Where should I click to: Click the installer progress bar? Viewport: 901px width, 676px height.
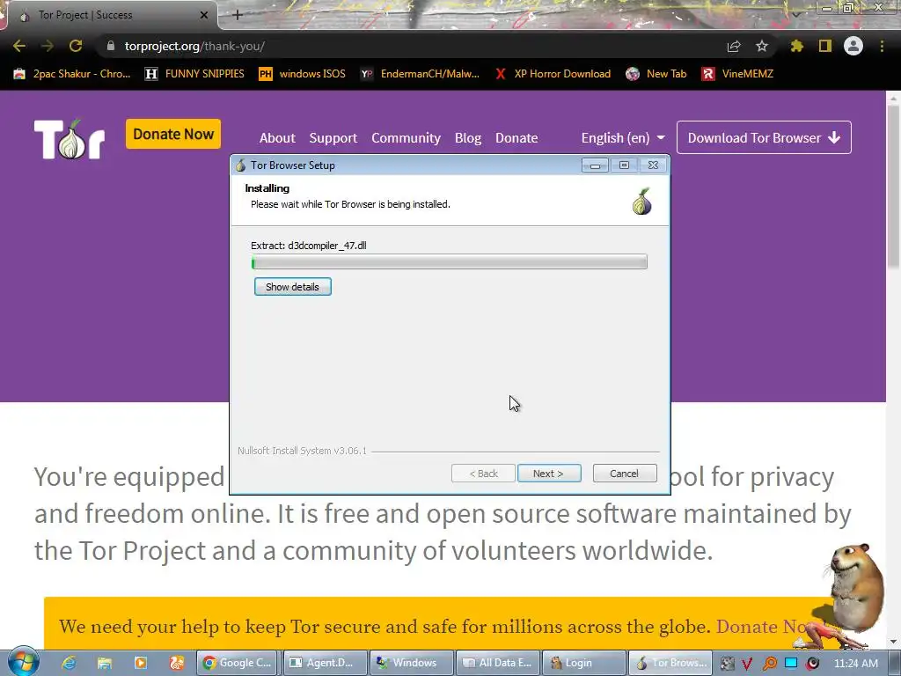[450, 262]
